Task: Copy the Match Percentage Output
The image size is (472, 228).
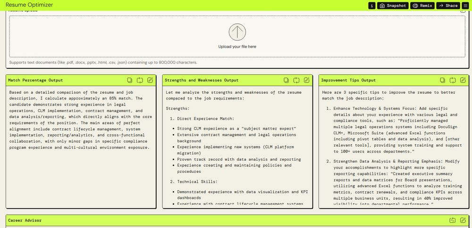Action: (130, 80)
